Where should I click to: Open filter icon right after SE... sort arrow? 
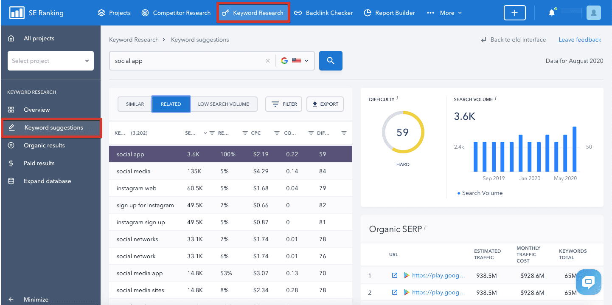(212, 133)
